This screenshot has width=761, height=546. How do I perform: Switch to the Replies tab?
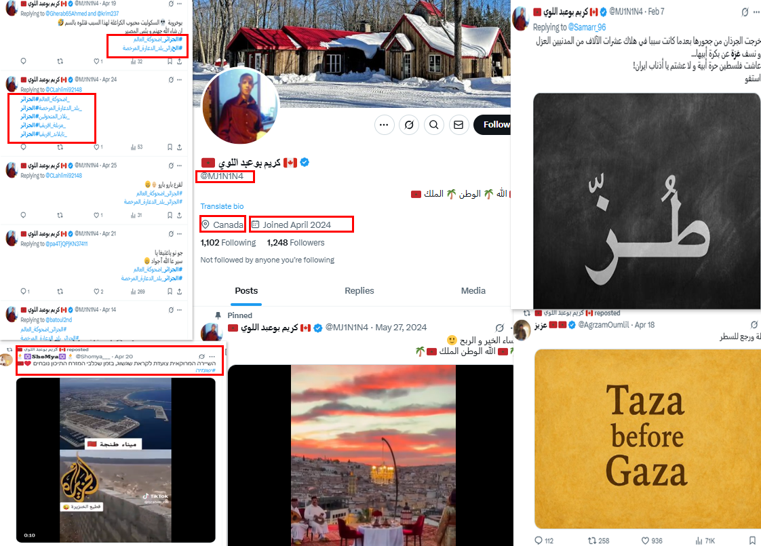(x=359, y=291)
